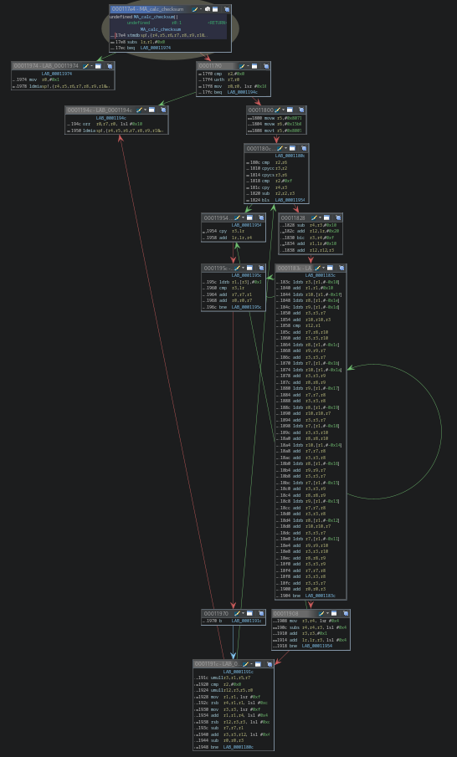Group vertices icon on node 0001195c
This screenshot has height=757, width=457.
pyautogui.click(x=261, y=268)
